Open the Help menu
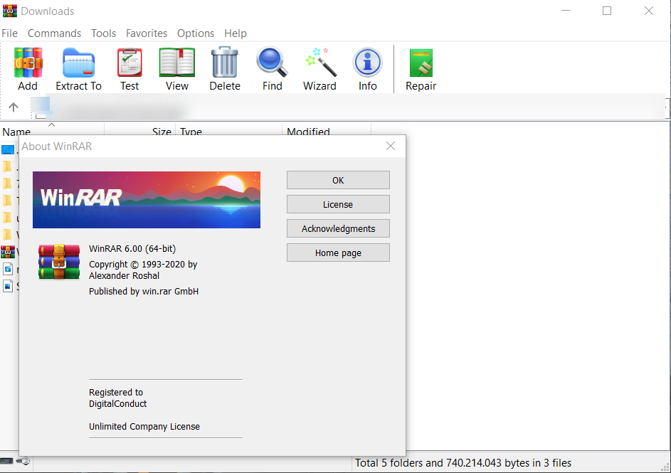Screen dimensions: 671x473 (x=236, y=33)
